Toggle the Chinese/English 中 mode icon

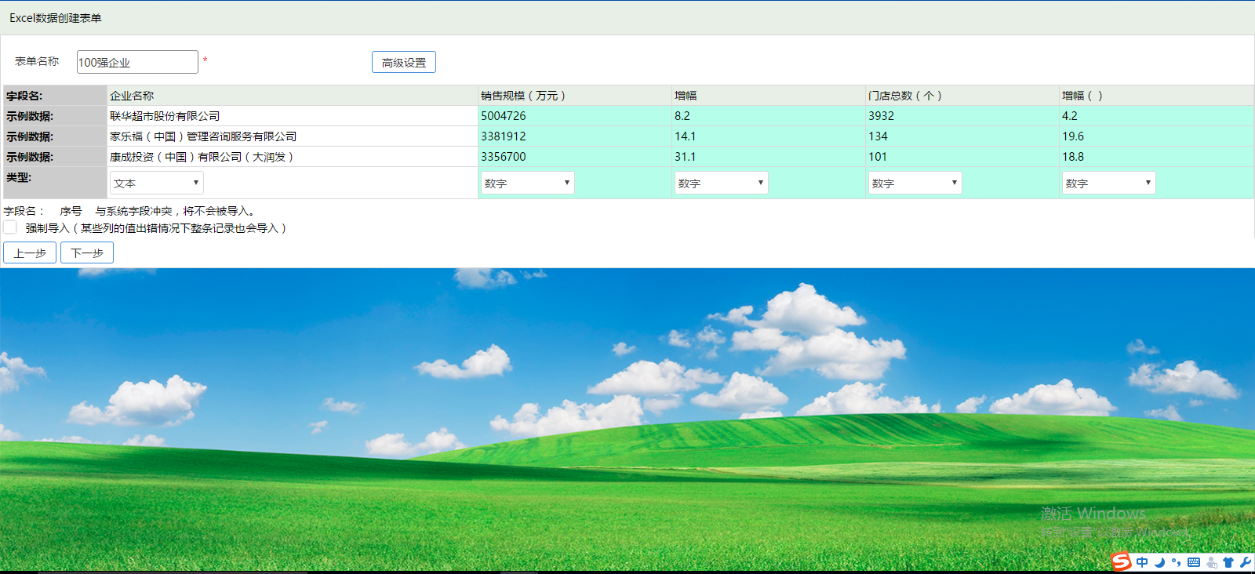(1142, 562)
